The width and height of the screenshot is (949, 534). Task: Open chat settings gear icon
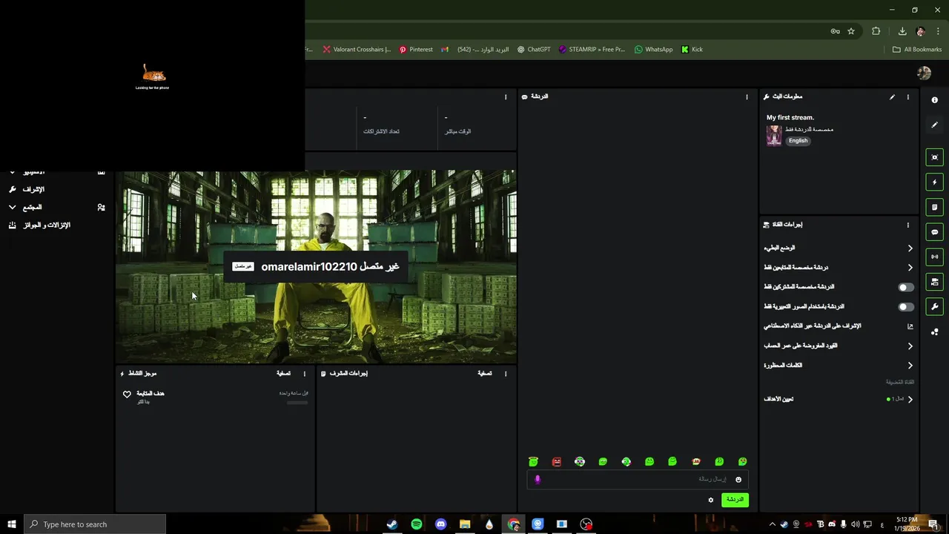click(x=710, y=500)
